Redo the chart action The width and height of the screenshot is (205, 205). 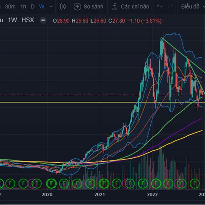(170, 6)
